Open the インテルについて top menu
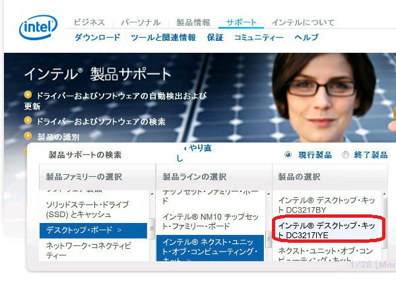Screen dimensions: 396x285 point(304,22)
